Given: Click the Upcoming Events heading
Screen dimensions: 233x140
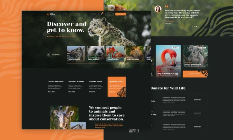Looking at the screenshot, I should (x=116, y=82).
